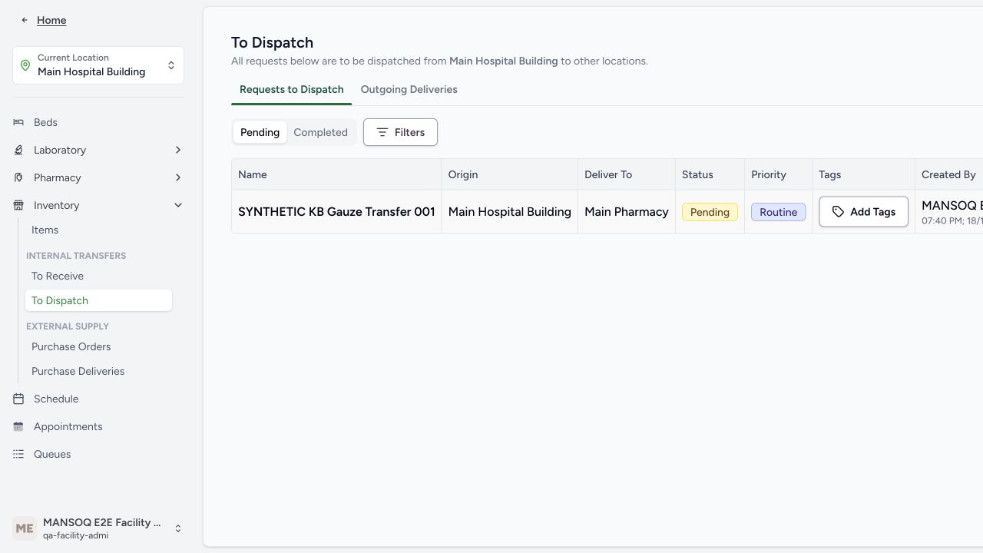Click the Queues list icon
Screen dimensions: 983x553
(x=18, y=454)
